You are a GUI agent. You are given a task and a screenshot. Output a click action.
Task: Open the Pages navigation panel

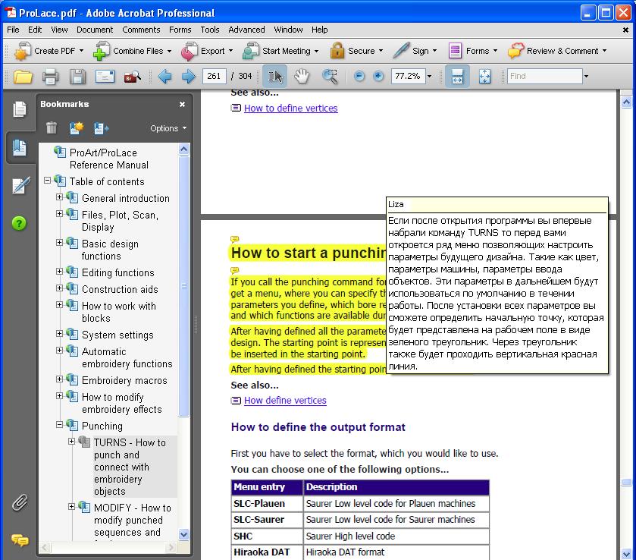point(20,109)
